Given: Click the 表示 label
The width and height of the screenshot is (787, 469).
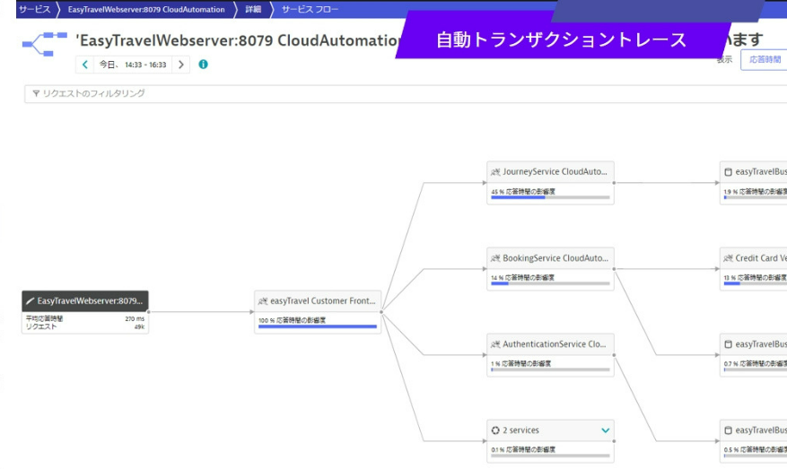Looking at the screenshot, I should point(724,60).
